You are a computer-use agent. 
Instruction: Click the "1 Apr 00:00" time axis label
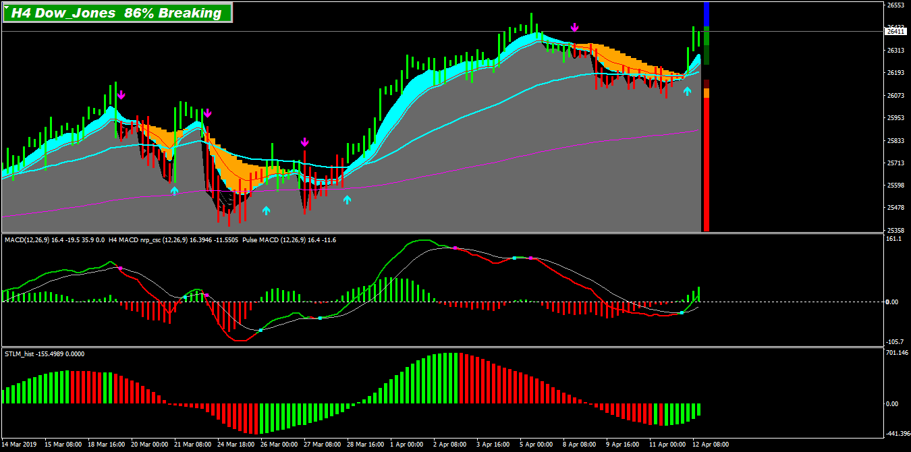tap(407, 445)
